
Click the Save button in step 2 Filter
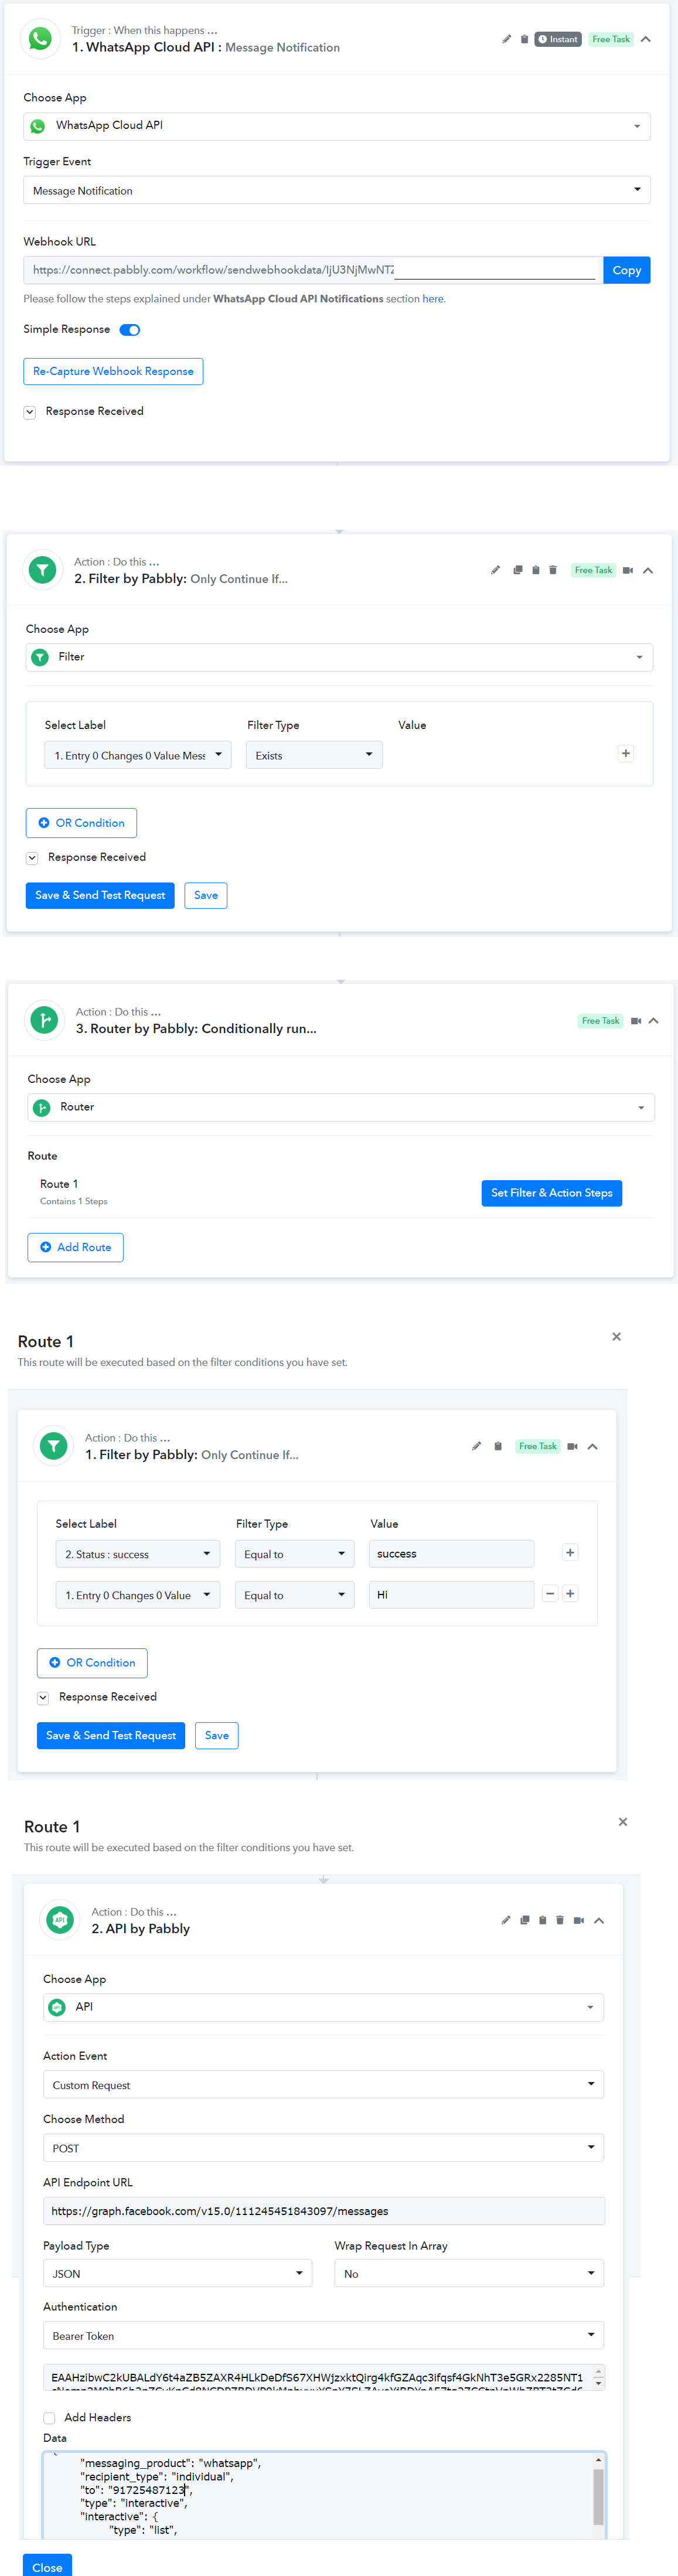206,896
